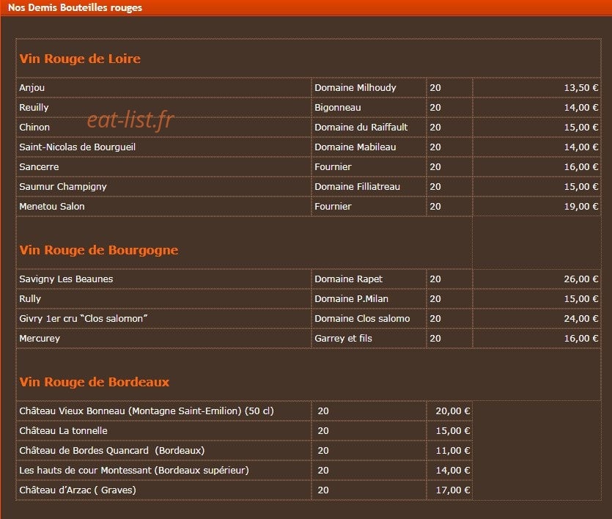Select the 'Château La tonnelle' row

tap(244, 431)
